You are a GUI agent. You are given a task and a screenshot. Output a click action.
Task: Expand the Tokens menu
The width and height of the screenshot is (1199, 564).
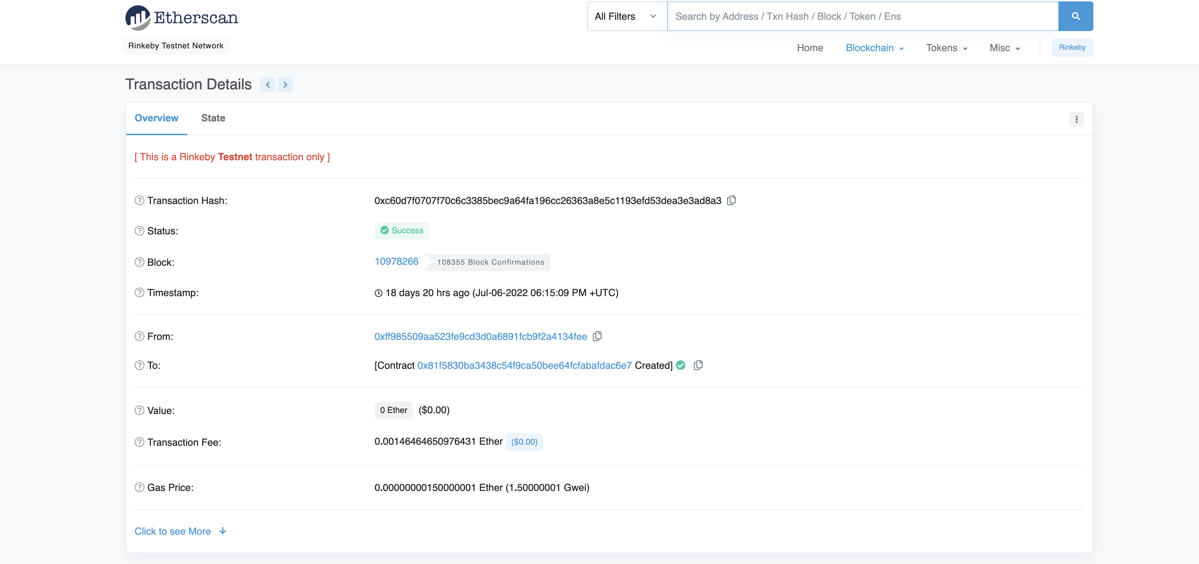[947, 48]
